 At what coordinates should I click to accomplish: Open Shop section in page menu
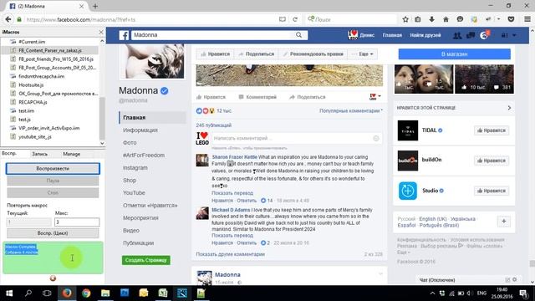pyautogui.click(x=130, y=181)
